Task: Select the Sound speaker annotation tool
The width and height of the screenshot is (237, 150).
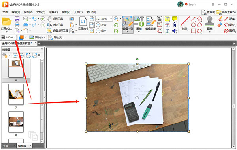Action: 175,31
